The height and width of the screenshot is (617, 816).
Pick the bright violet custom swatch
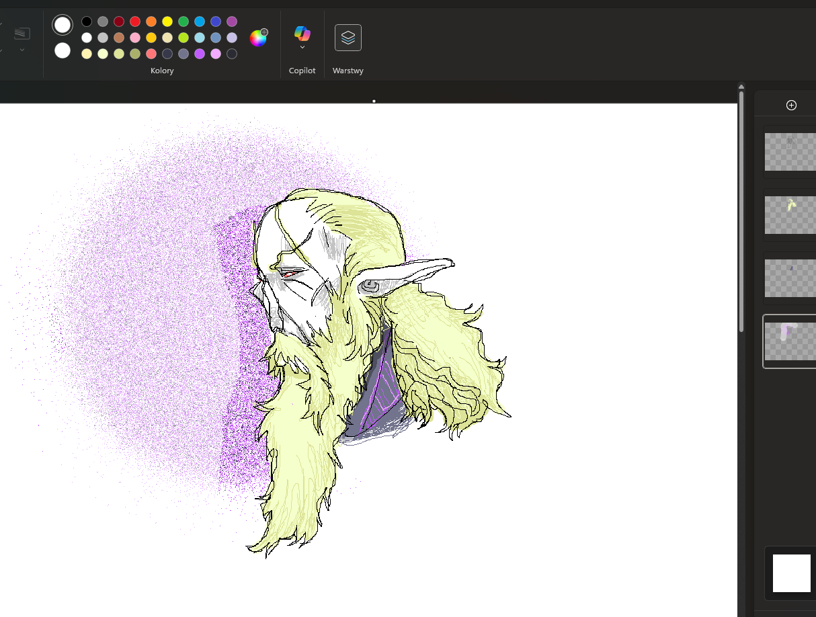click(200, 54)
